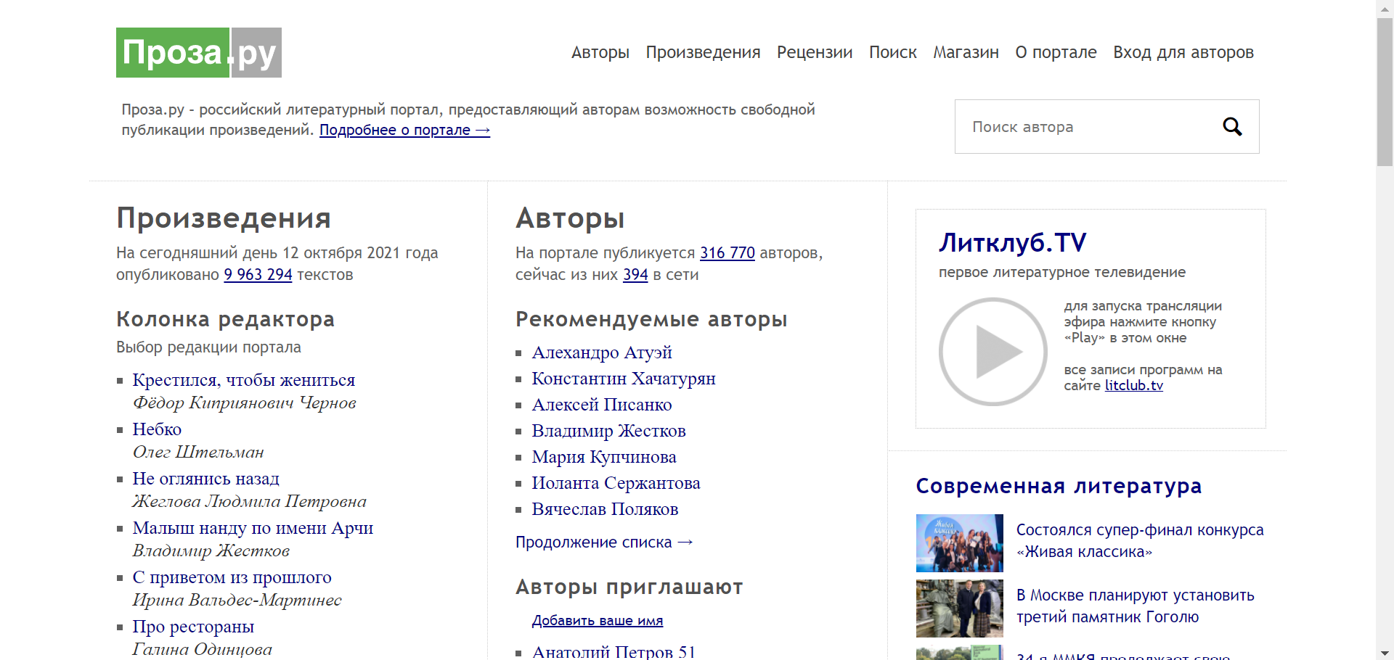
Task: Visit the litclub.tv site link
Action: tap(1133, 386)
